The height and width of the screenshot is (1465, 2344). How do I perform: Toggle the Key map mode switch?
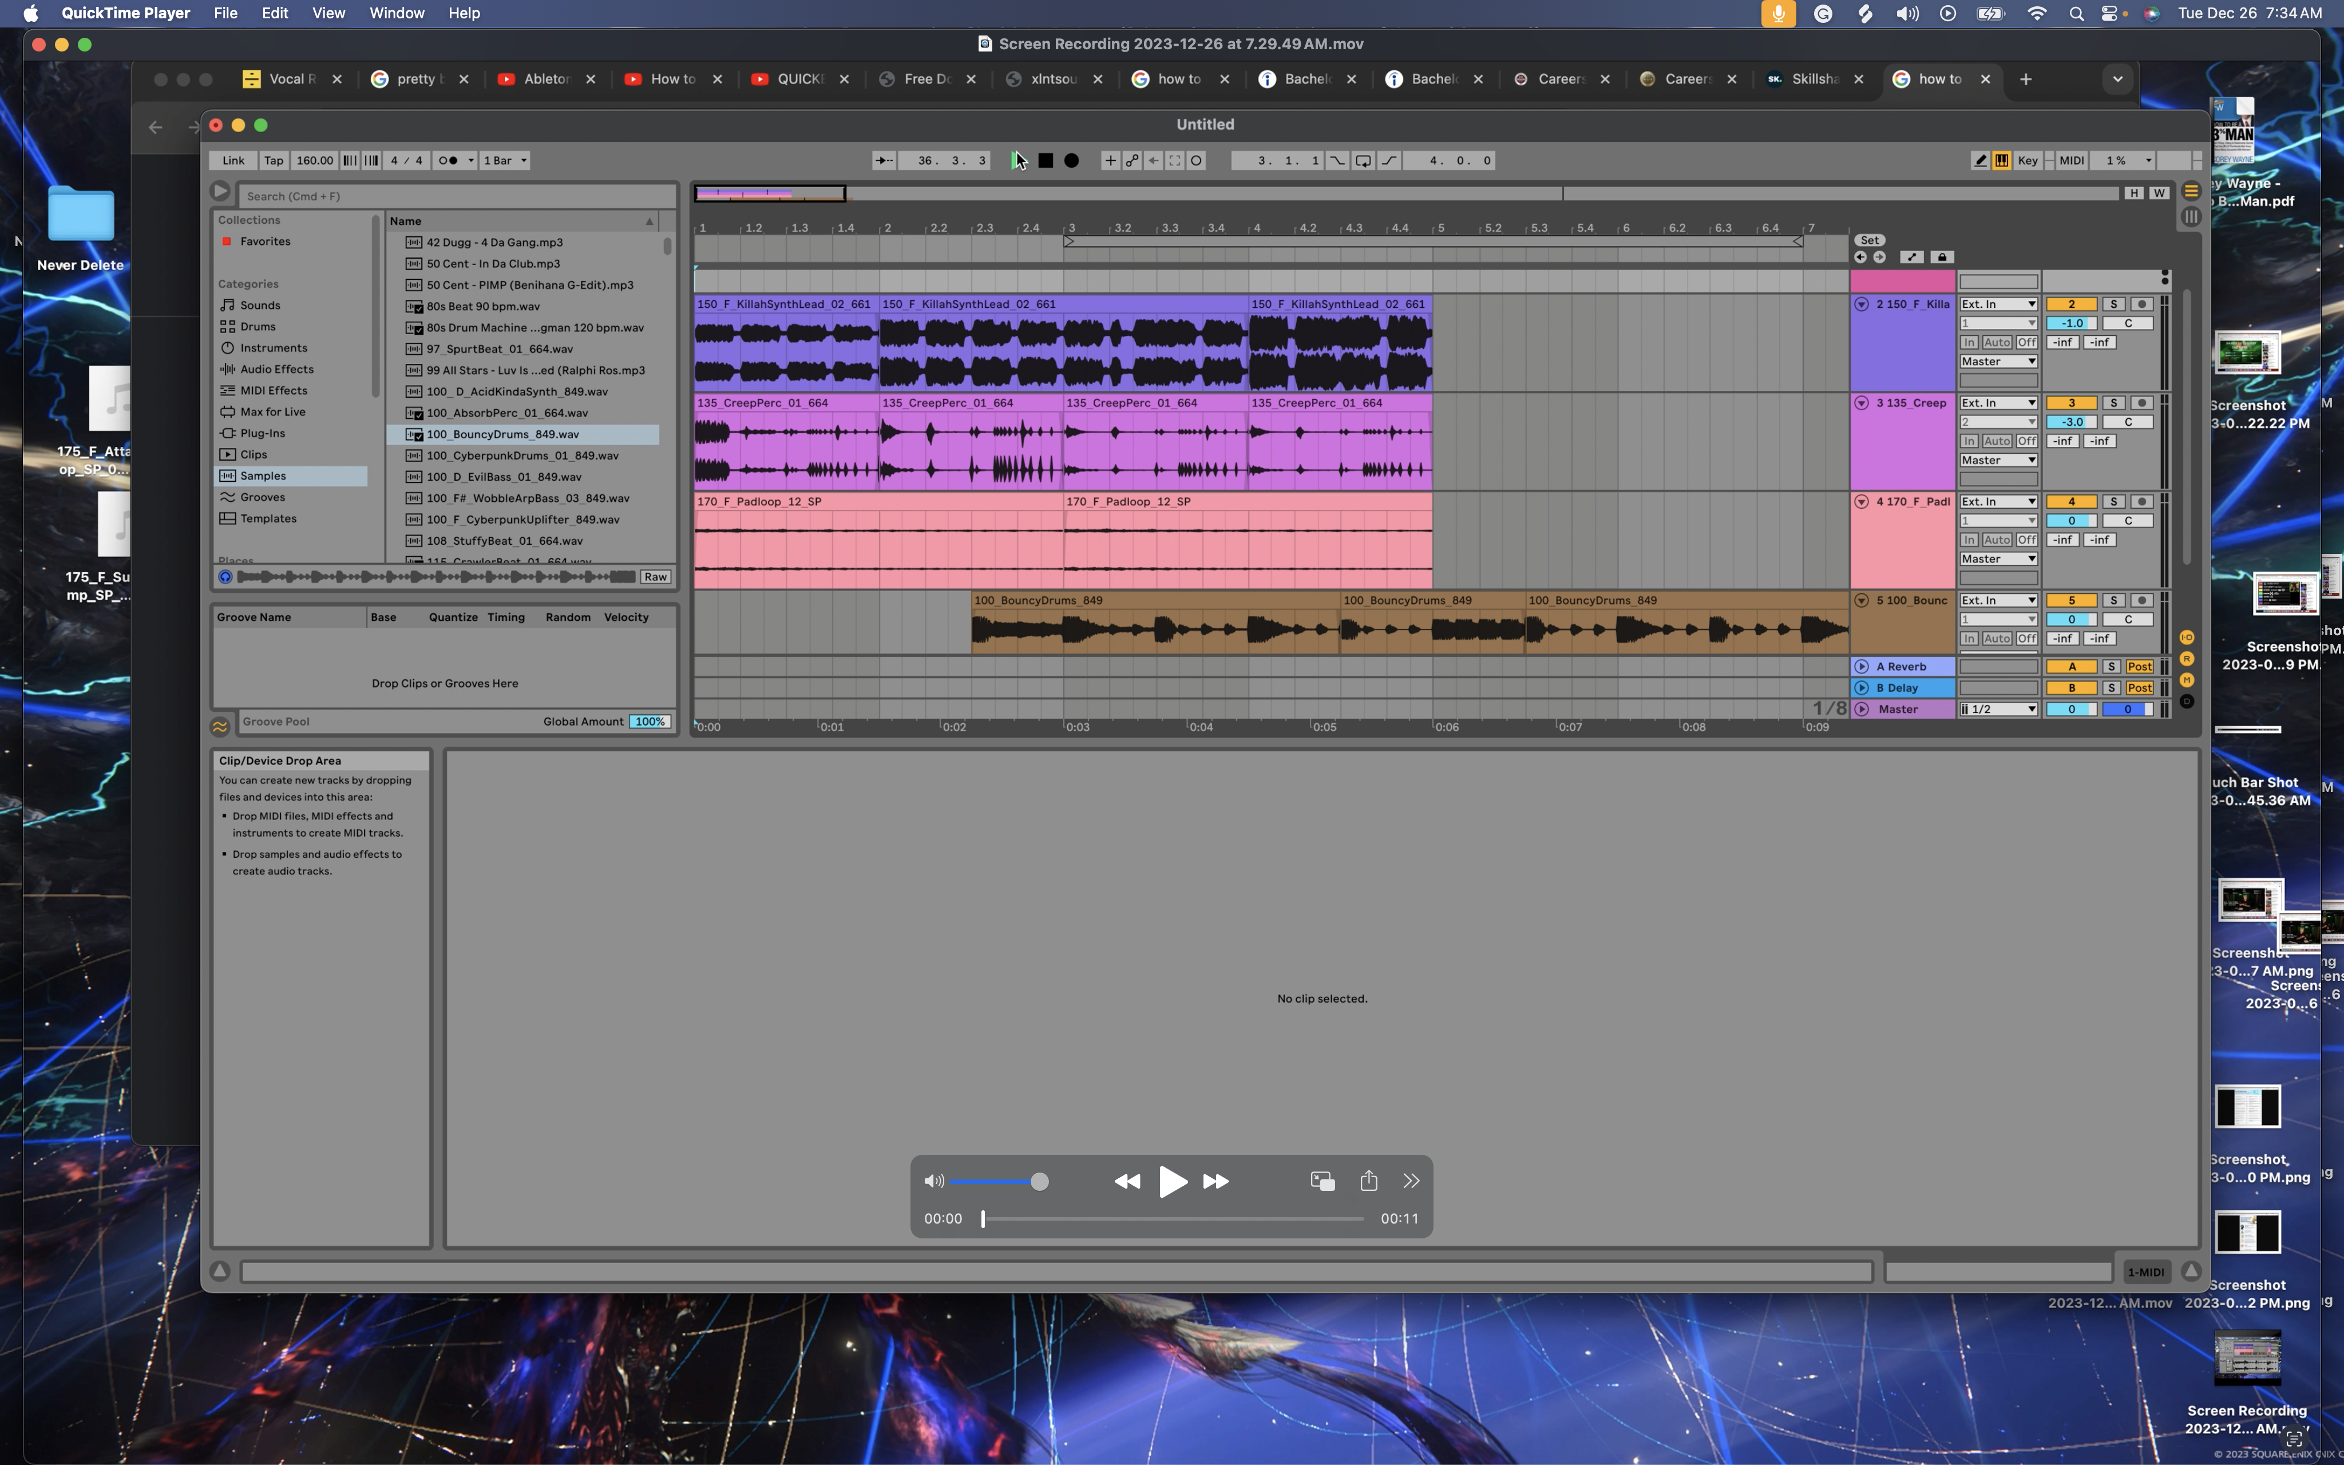coord(2028,161)
